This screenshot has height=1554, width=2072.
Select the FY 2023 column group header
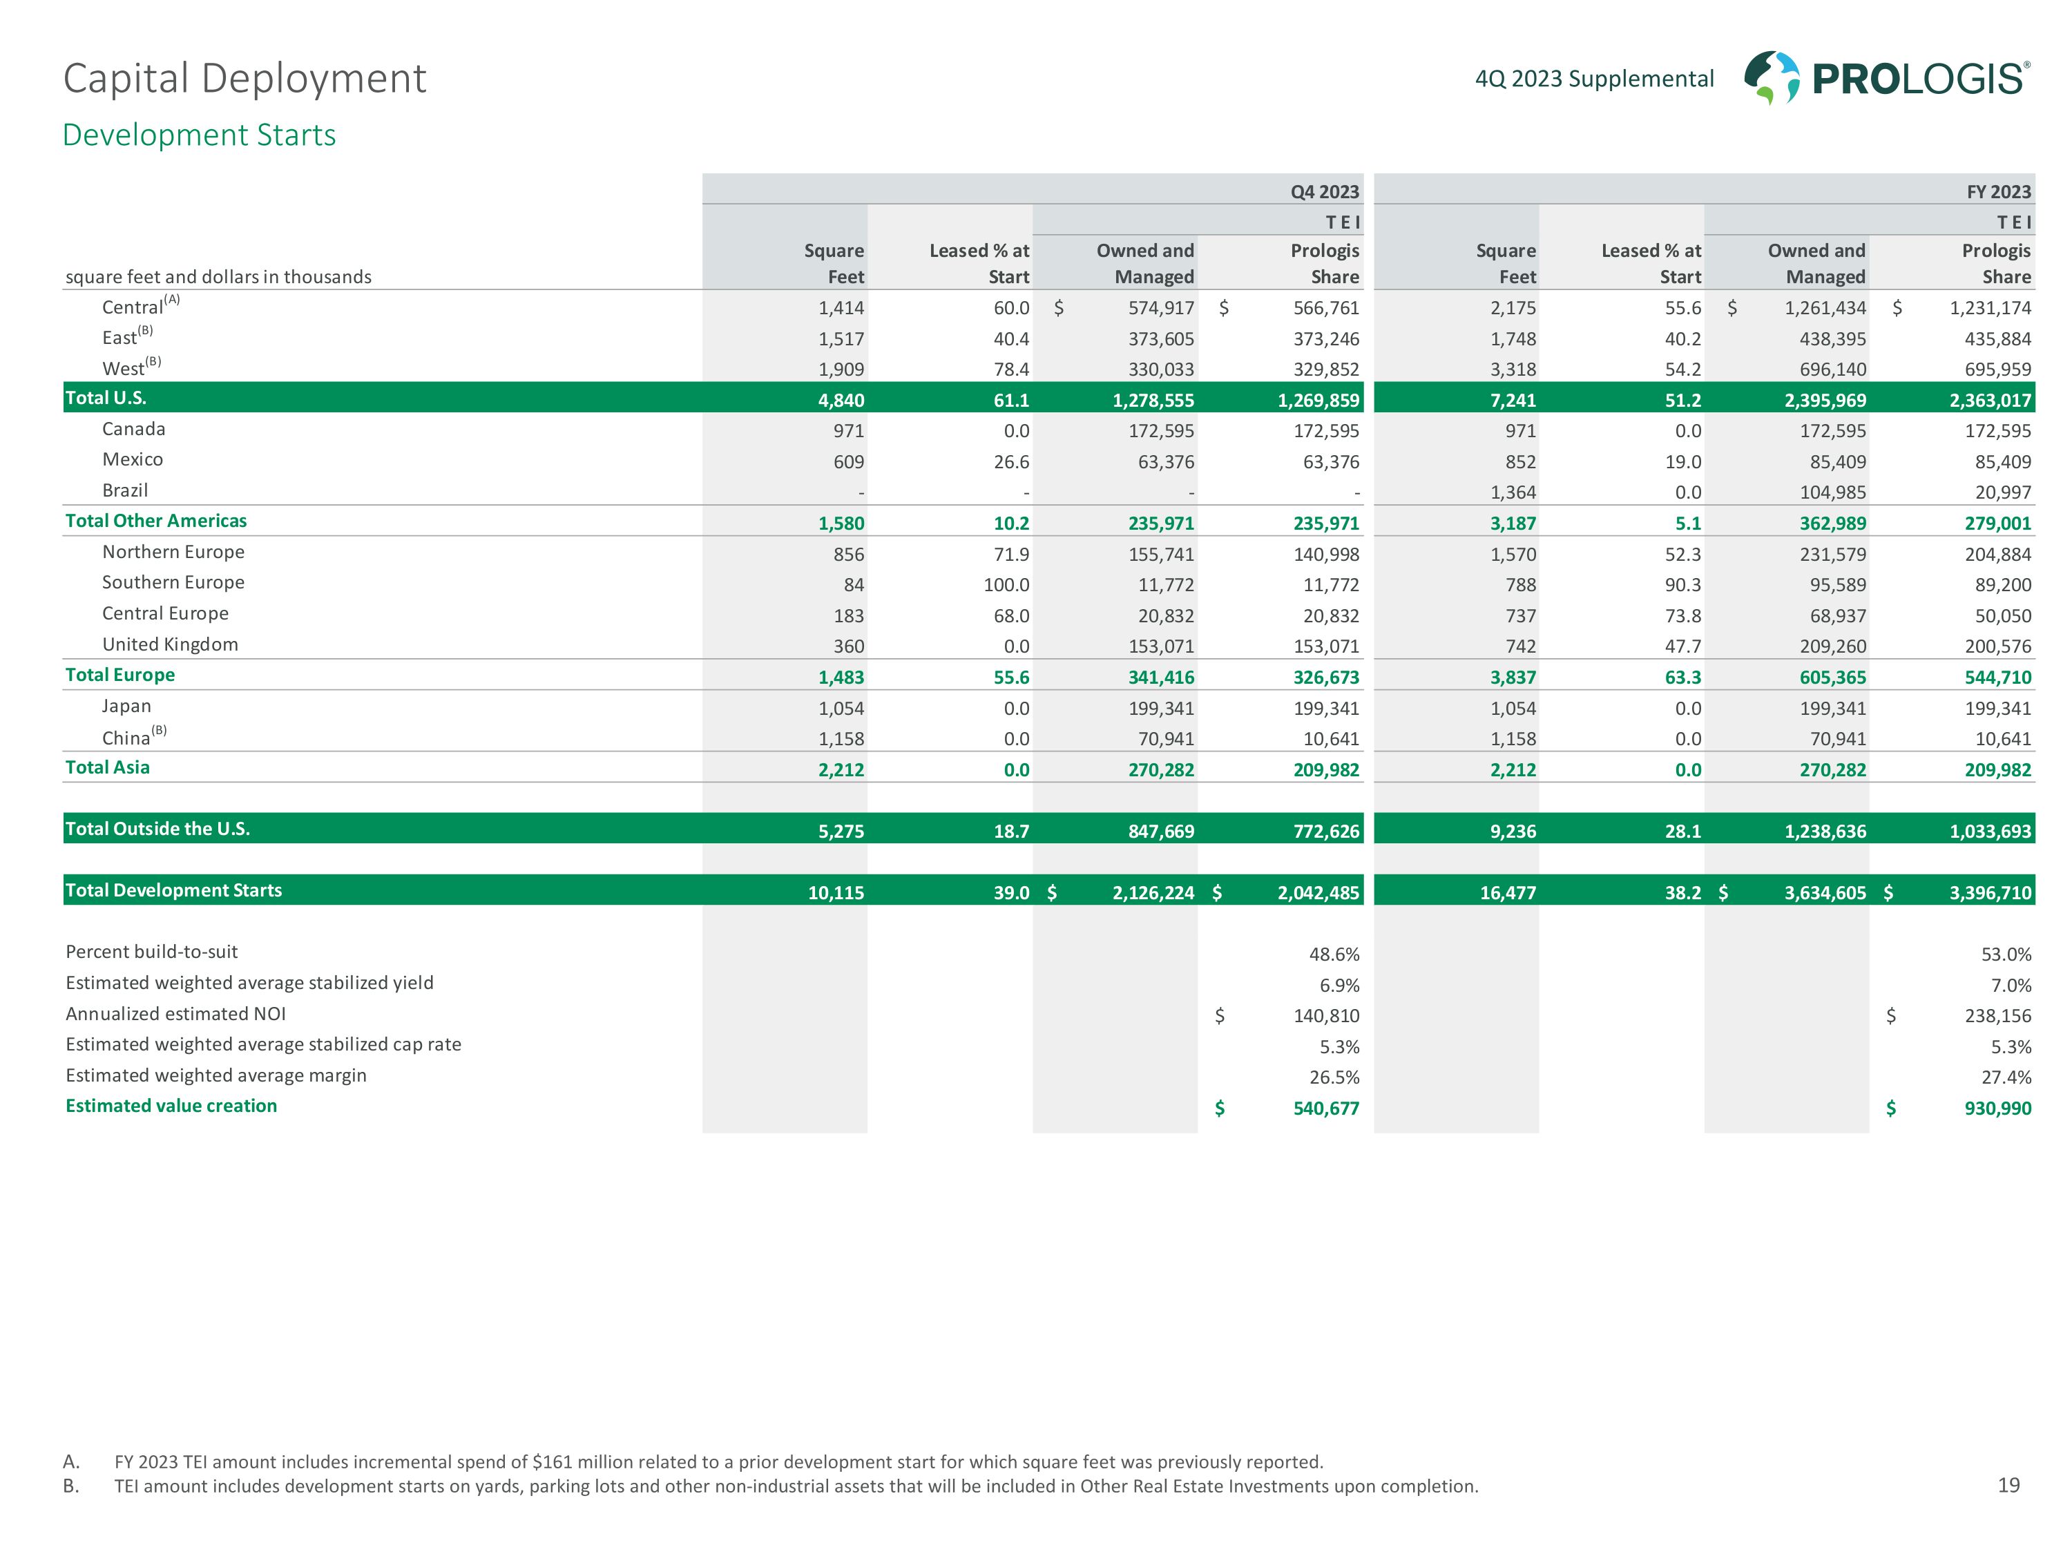click(1998, 191)
